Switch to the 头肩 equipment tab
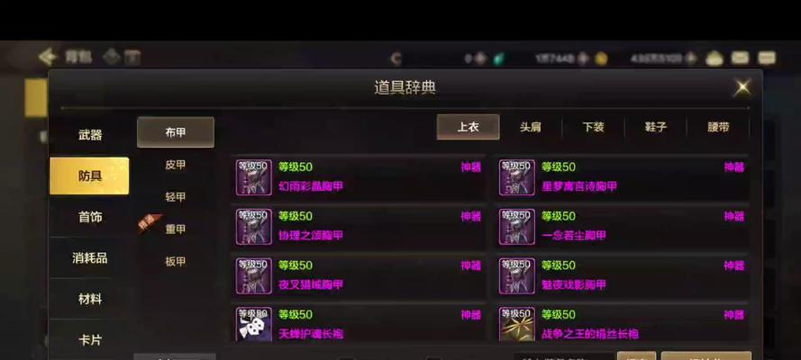Viewport: 801px width, 360px height. (531, 128)
